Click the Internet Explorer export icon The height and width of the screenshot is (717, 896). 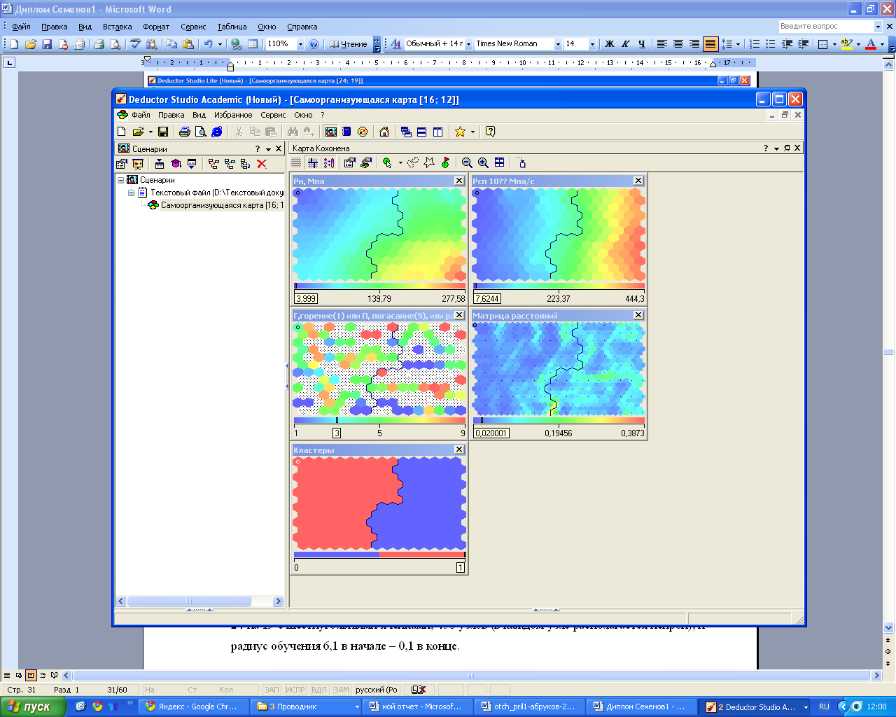pos(217,132)
